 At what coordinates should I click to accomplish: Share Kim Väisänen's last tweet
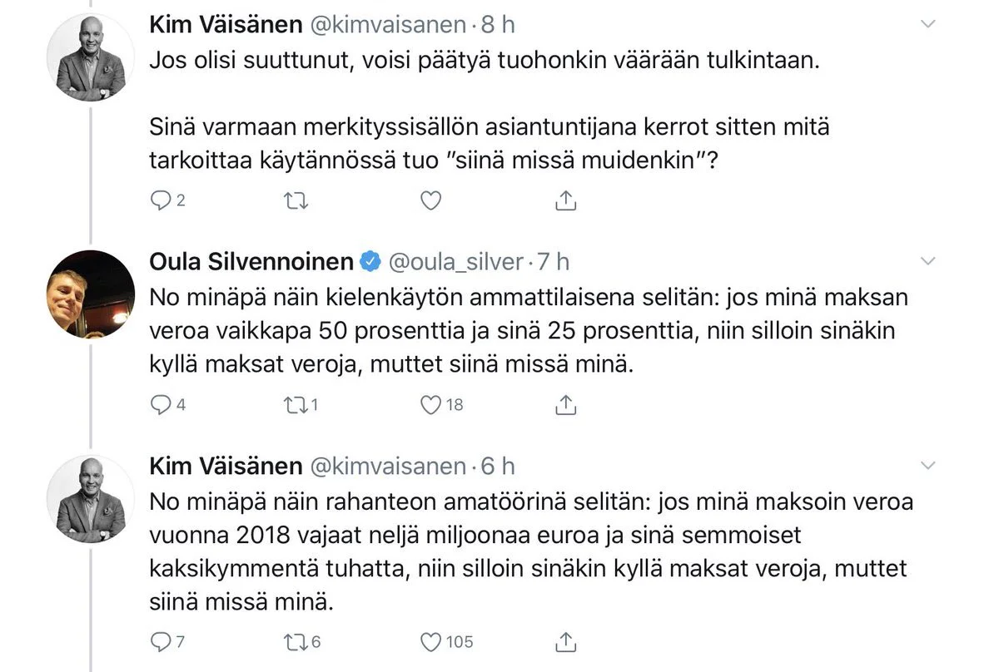coord(565,641)
